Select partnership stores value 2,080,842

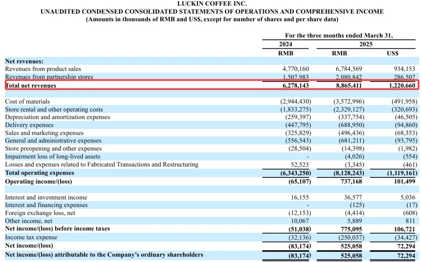click(349, 77)
